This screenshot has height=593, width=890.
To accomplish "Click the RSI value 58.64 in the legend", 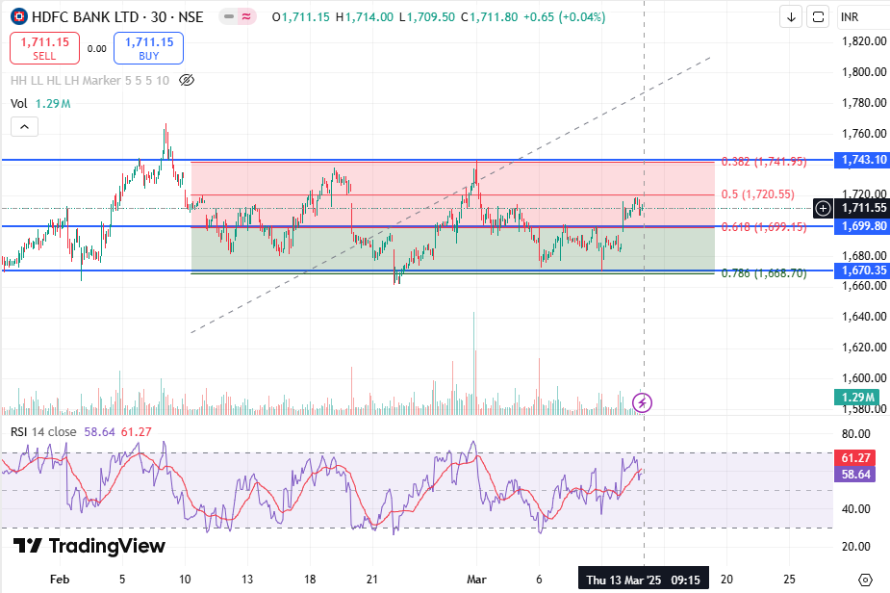I will (x=99, y=431).
